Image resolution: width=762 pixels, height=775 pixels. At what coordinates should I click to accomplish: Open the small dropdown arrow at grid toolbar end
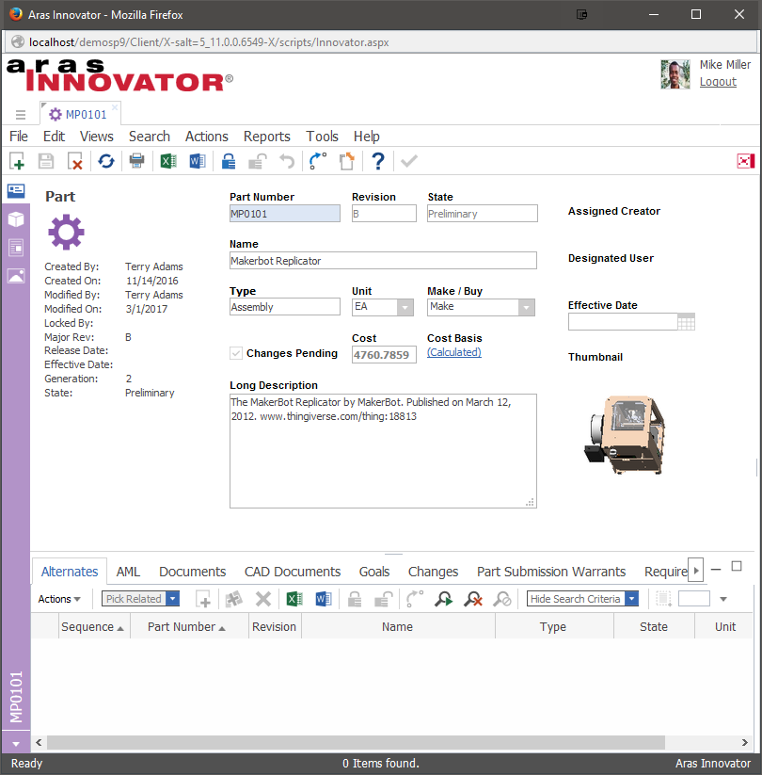pos(723,599)
